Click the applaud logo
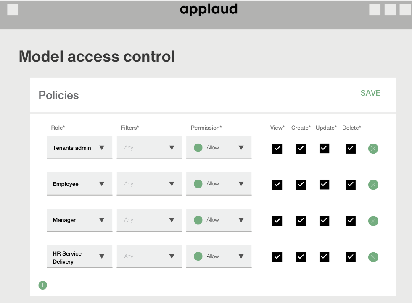Viewport: 412px width, 303px height. [209, 10]
